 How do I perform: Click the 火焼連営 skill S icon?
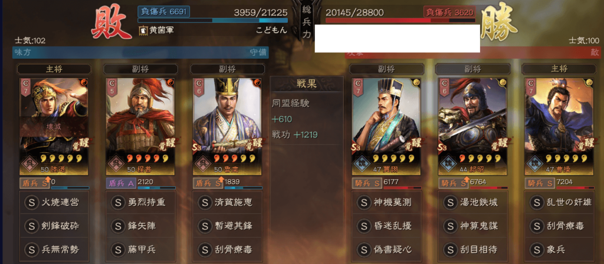click(31, 202)
